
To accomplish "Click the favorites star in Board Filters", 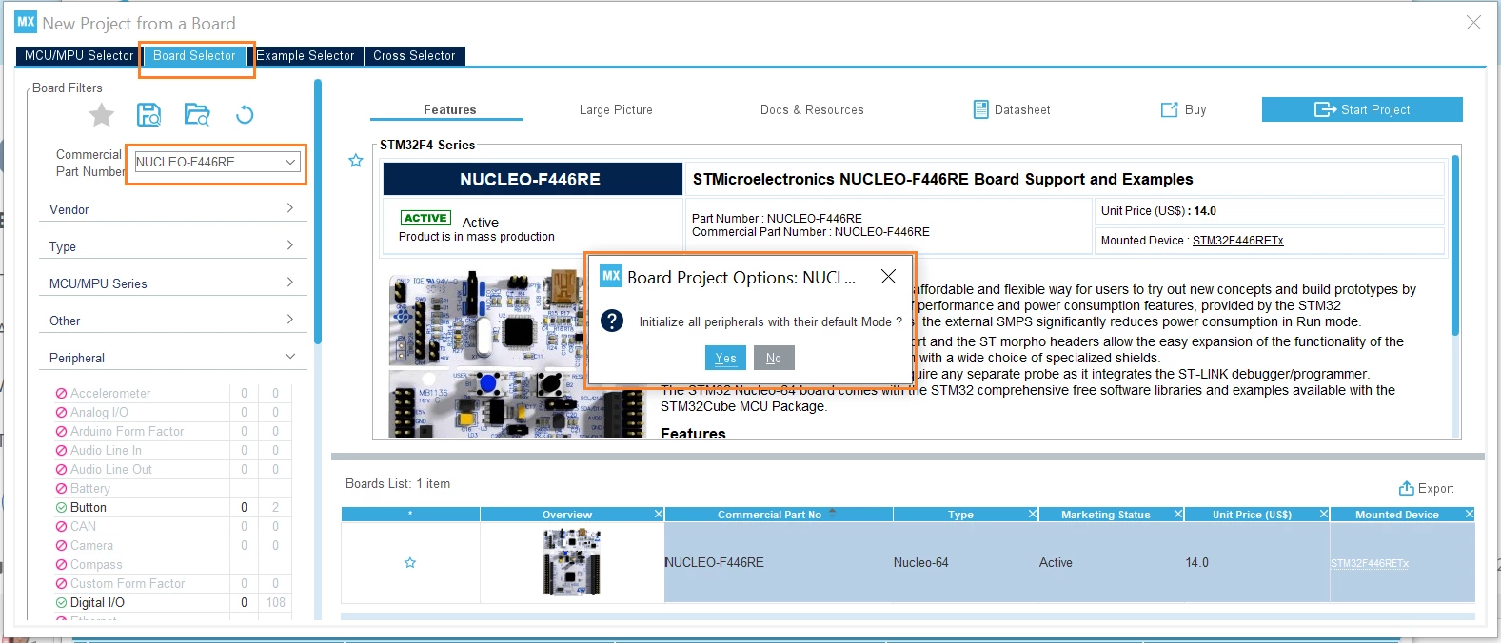I will coord(101,115).
